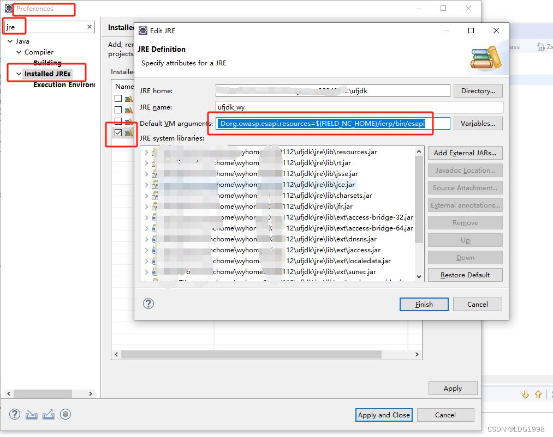Expand the jce.jar library entry
This screenshot has height=437, width=553.
point(146,185)
